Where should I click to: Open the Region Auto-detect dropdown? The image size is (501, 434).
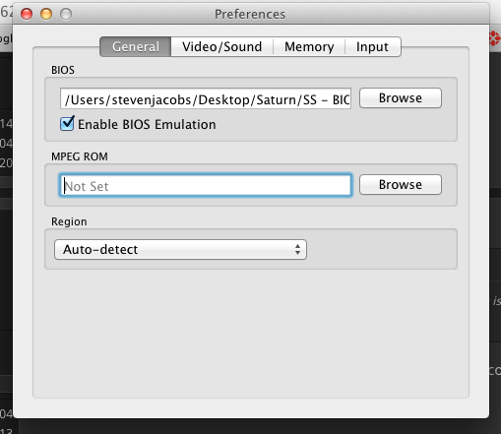click(180, 250)
